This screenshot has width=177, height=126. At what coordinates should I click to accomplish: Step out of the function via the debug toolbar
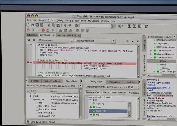(x=71, y=31)
